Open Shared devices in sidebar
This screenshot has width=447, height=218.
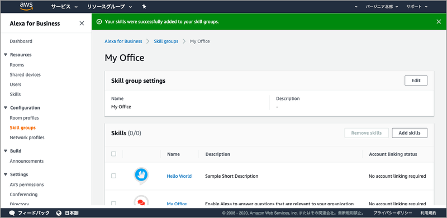25,75
